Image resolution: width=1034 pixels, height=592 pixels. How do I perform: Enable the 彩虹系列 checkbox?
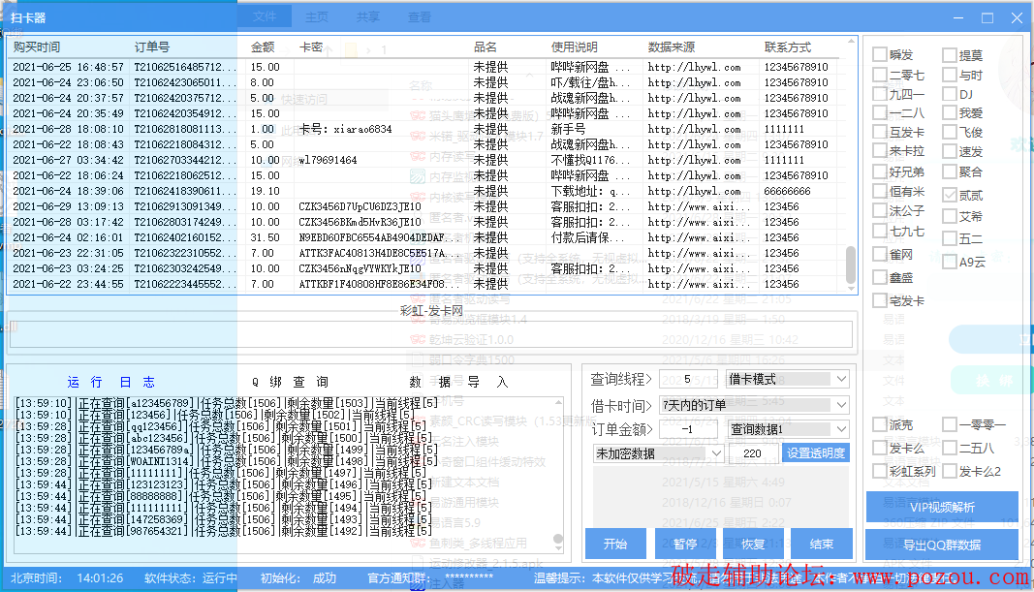pyautogui.click(x=880, y=471)
